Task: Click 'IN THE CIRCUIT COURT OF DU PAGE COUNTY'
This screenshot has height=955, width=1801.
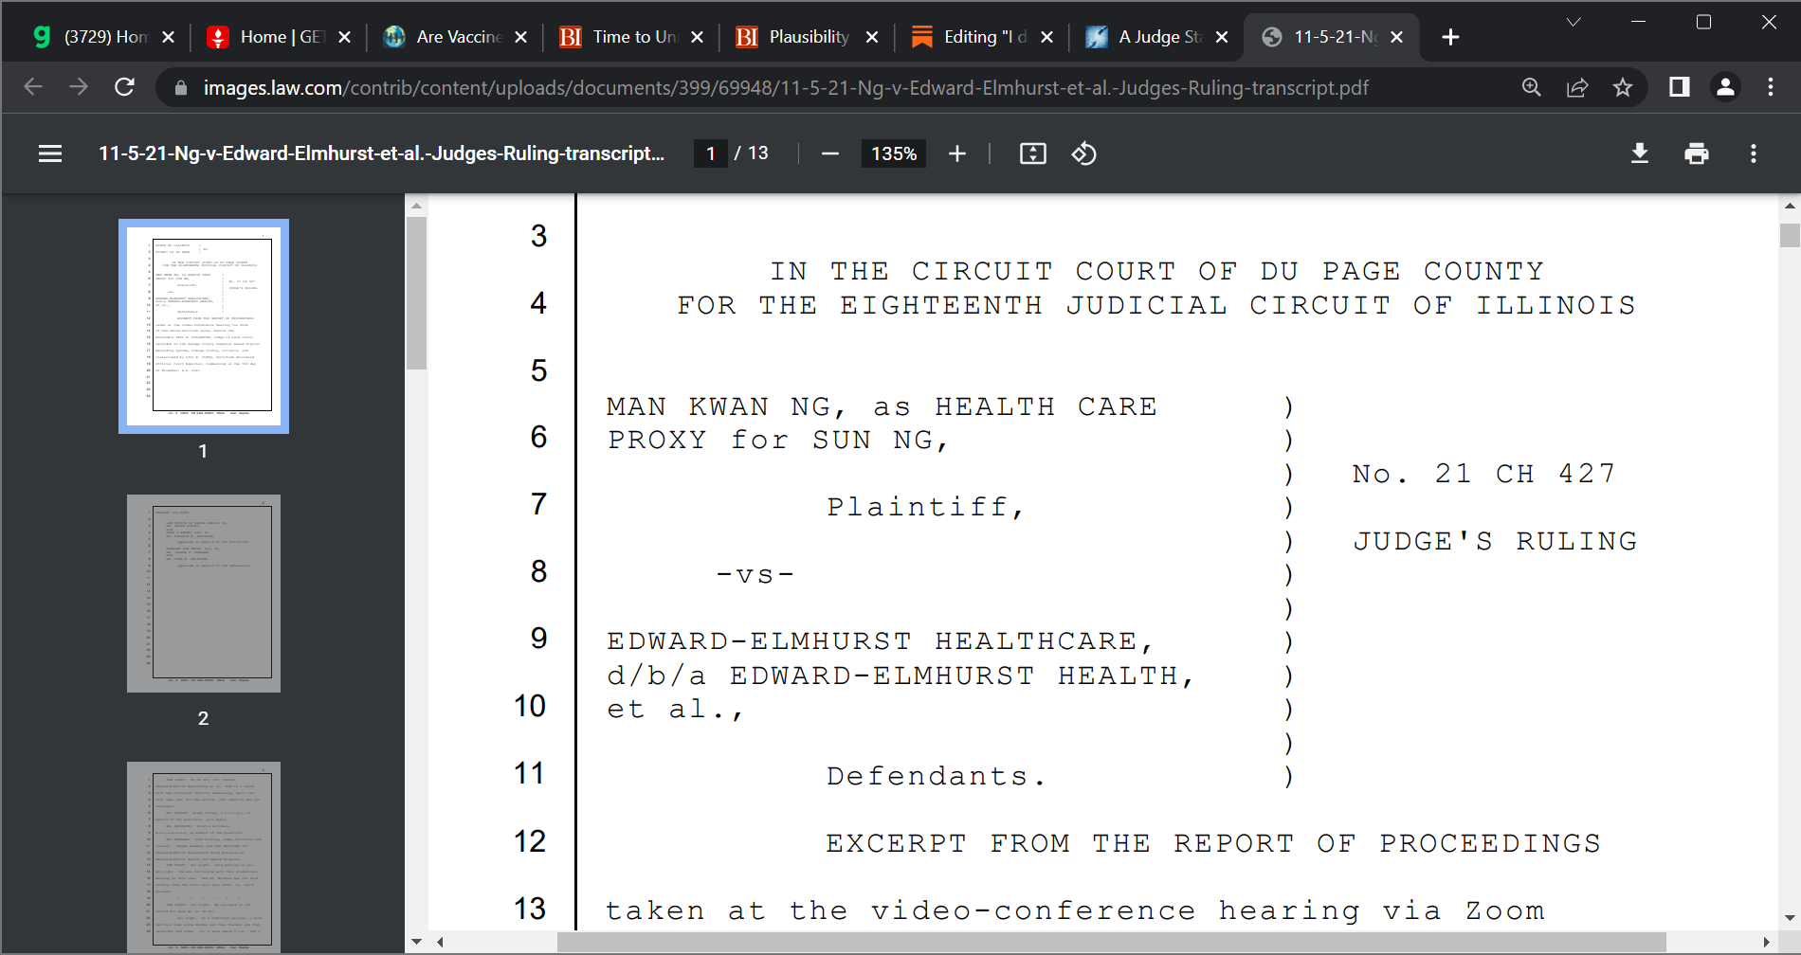Action: (1156, 271)
